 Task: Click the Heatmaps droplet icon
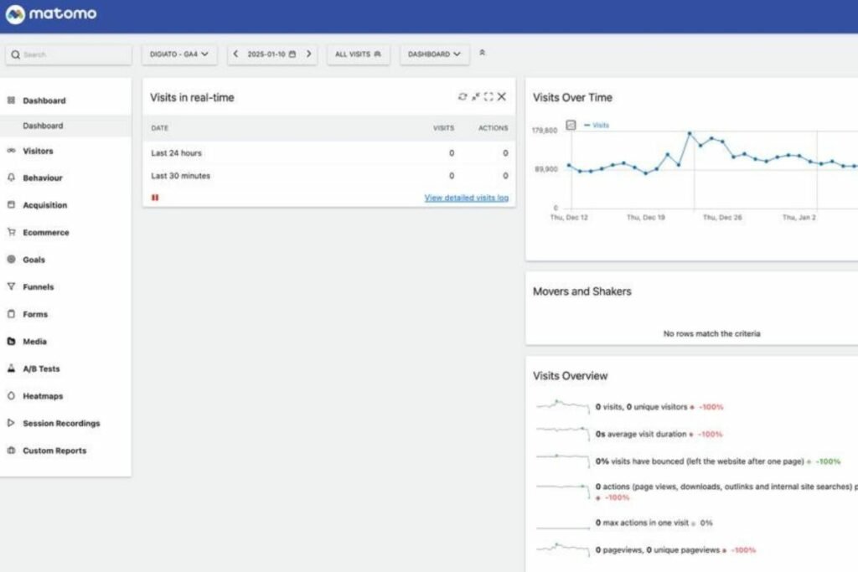[x=11, y=396]
